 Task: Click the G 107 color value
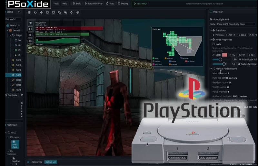click(x=242, y=55)
